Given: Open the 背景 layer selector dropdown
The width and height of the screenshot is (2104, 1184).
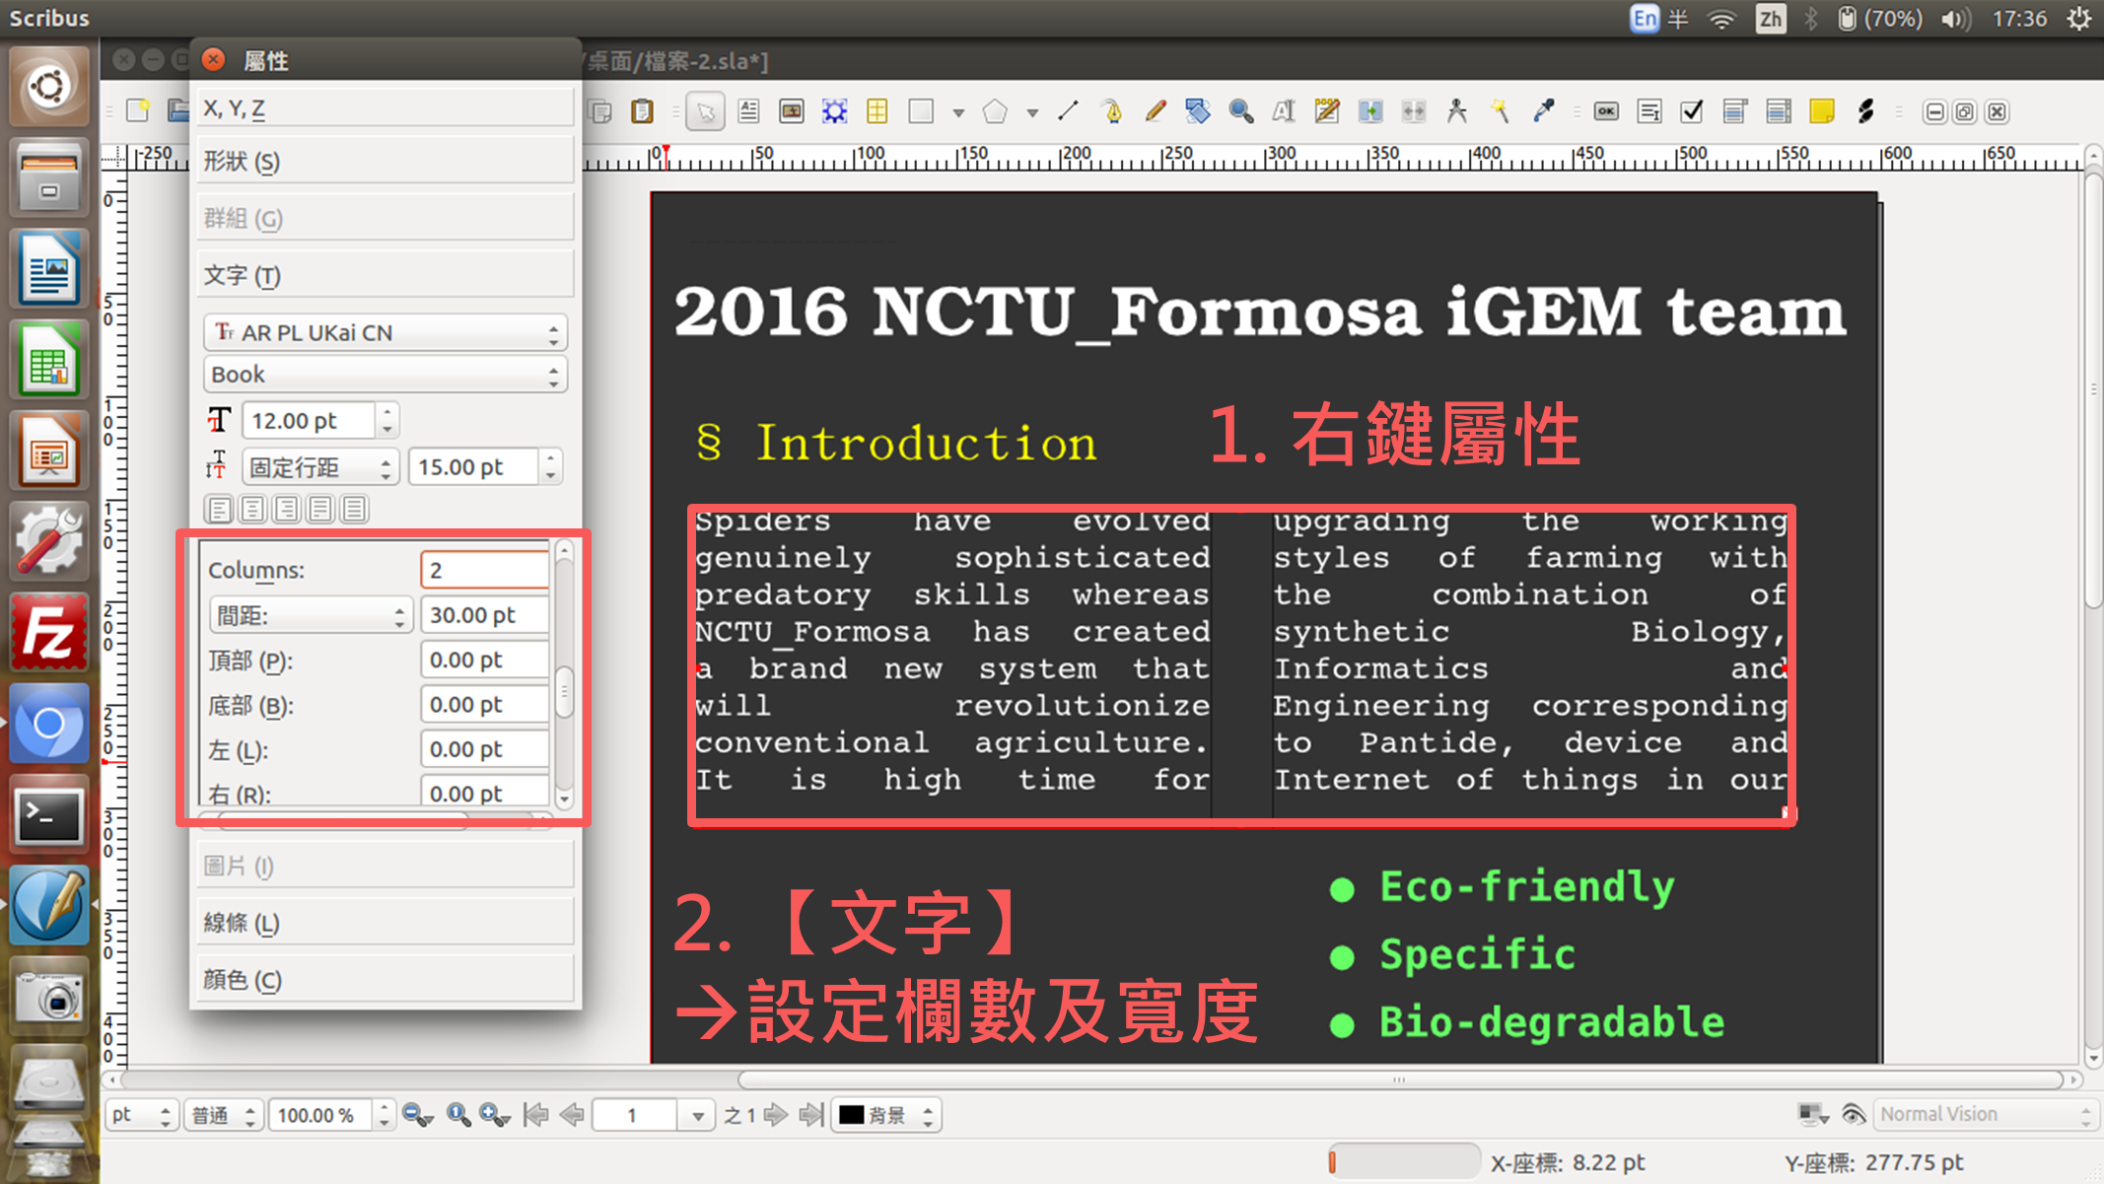Looking at the screenshot, I should click(x=885, y=1115).
